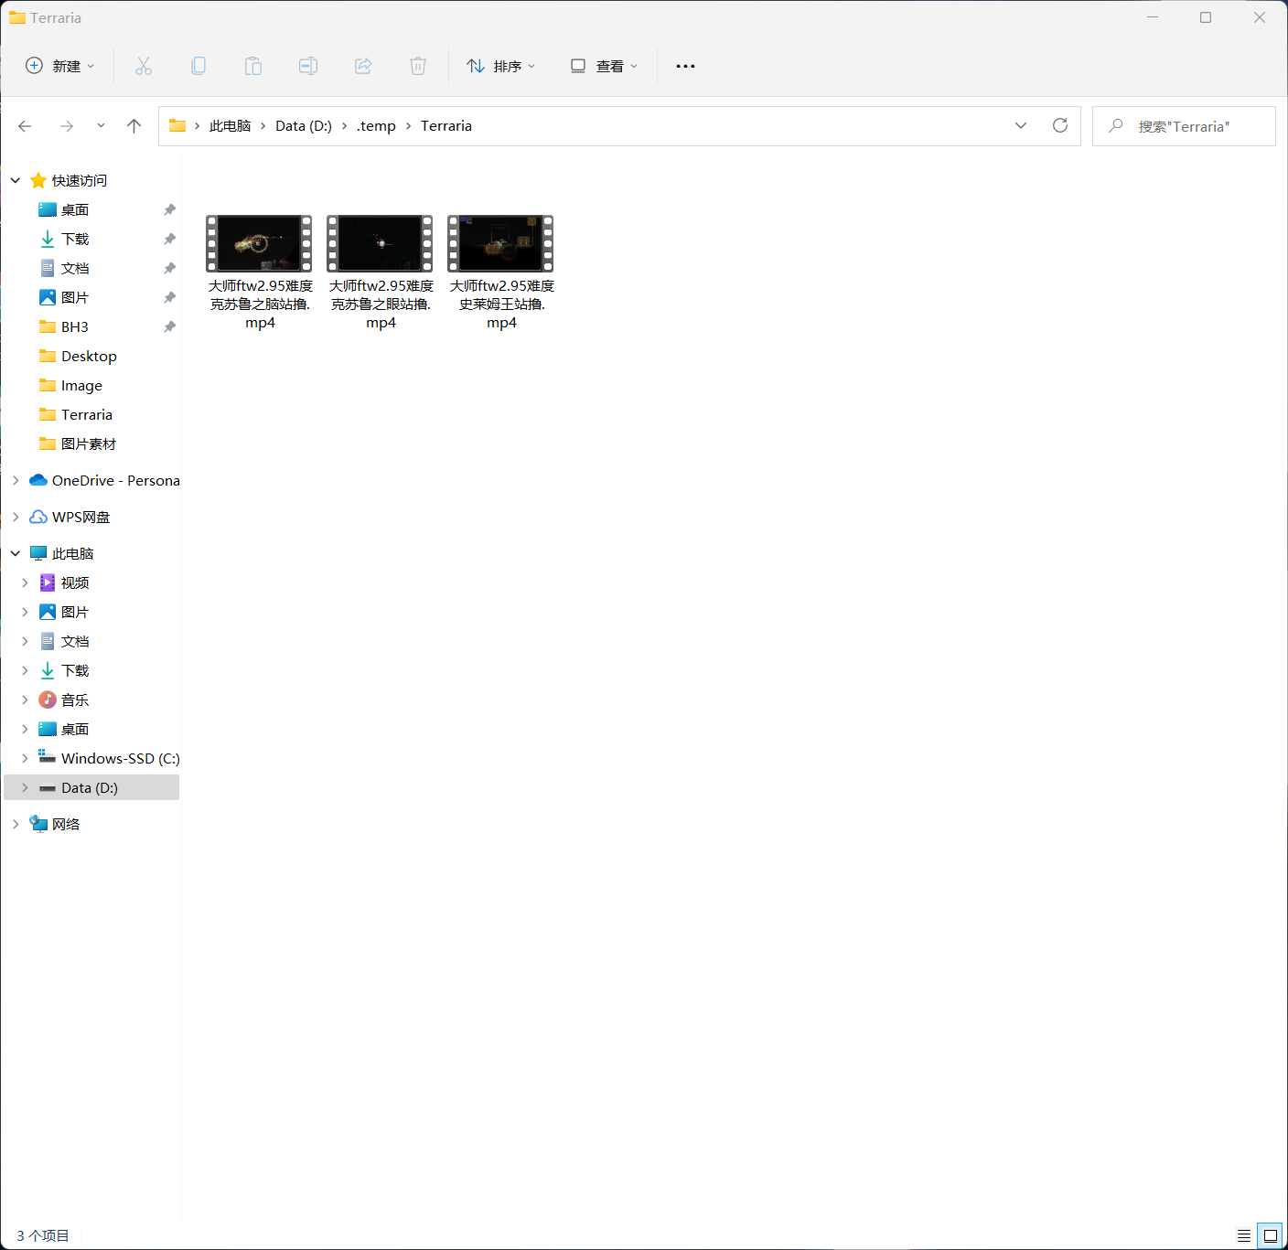Click the 3 个项目 status text
This screenshot has width=1288, height=1250.
tap(43, 1235)
